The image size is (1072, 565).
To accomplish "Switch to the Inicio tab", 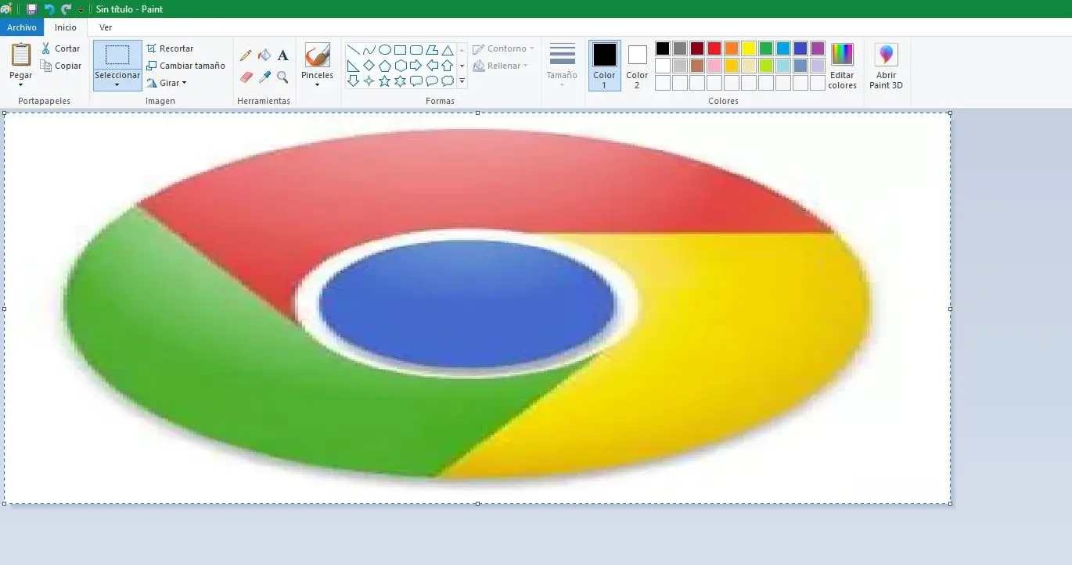I will [66, 27].
